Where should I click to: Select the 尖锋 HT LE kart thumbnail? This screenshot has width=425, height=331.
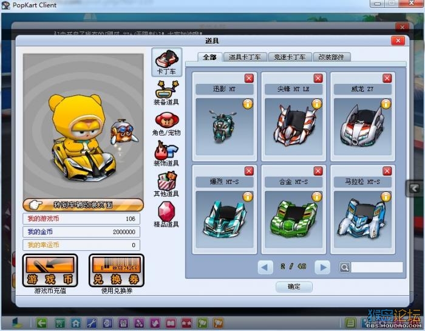coord(293,127)
